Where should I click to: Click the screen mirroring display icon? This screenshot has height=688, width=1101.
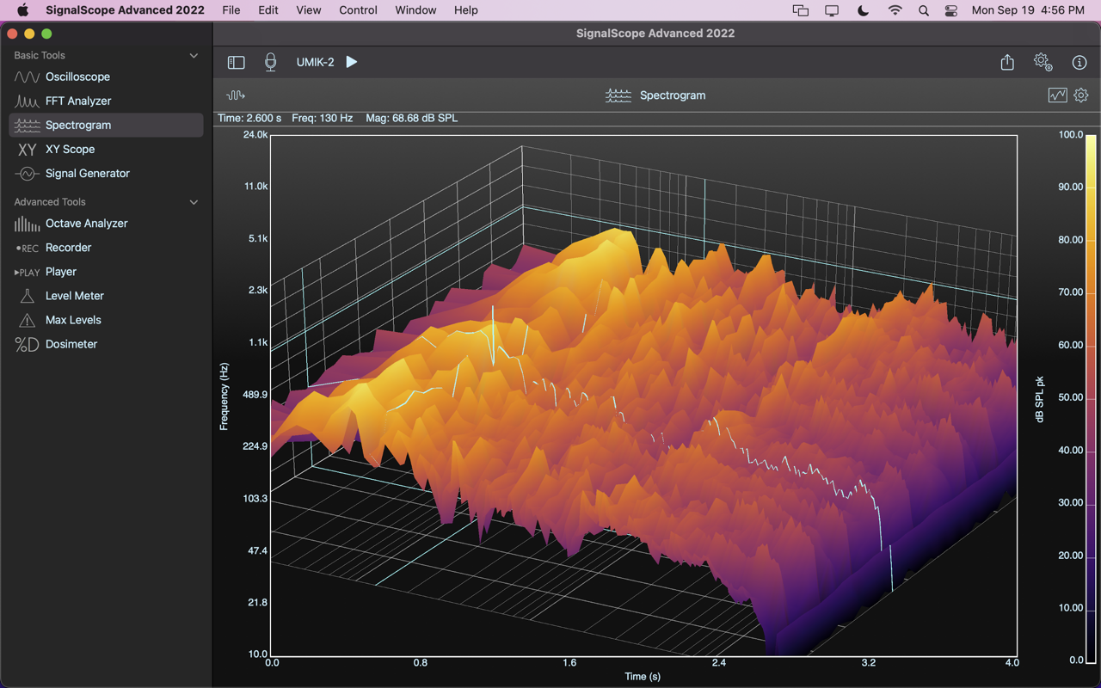[832, 10]
